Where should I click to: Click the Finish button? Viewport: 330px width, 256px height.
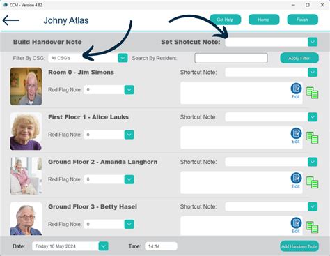[x=302, y=20]
